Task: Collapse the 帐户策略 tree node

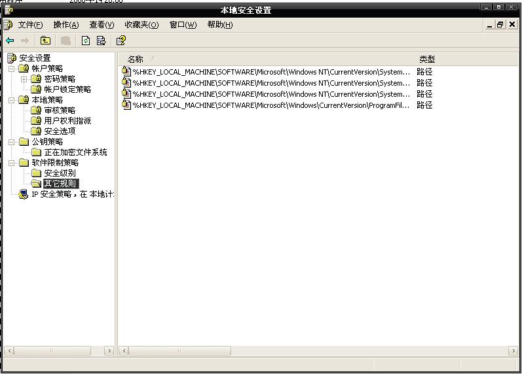Action: (x=11, y=69)
